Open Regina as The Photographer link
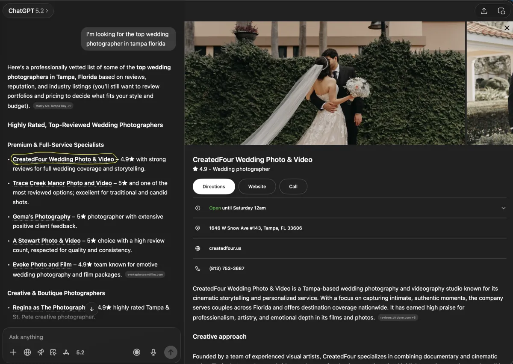Image resolution: width=513 pixels, height=364 pixels. pos(49,307)
